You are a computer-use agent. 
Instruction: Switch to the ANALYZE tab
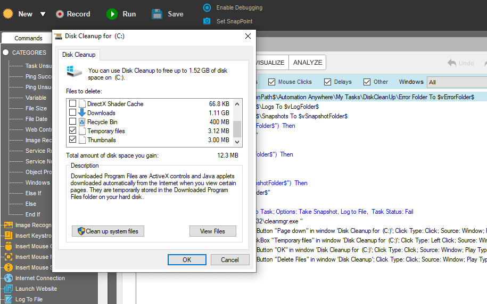pos(308,63)
